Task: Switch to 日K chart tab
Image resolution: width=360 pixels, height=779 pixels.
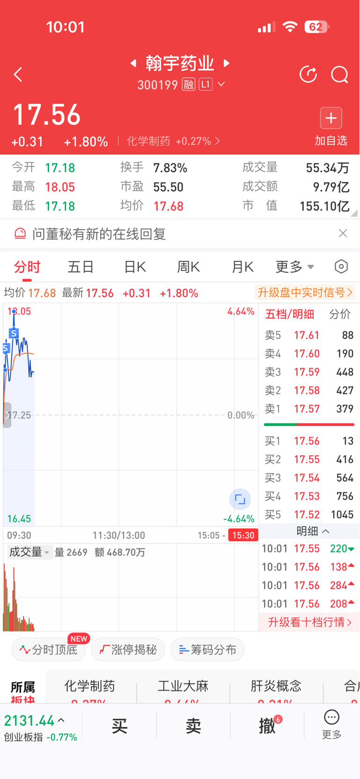Action: (135, 267)
